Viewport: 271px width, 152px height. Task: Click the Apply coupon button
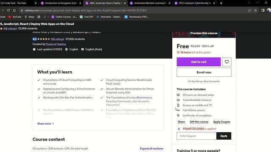coord(224,136)
